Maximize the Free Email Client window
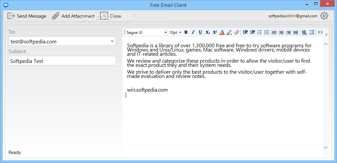This screenshot has width=337, height=163. coord(315,4)
